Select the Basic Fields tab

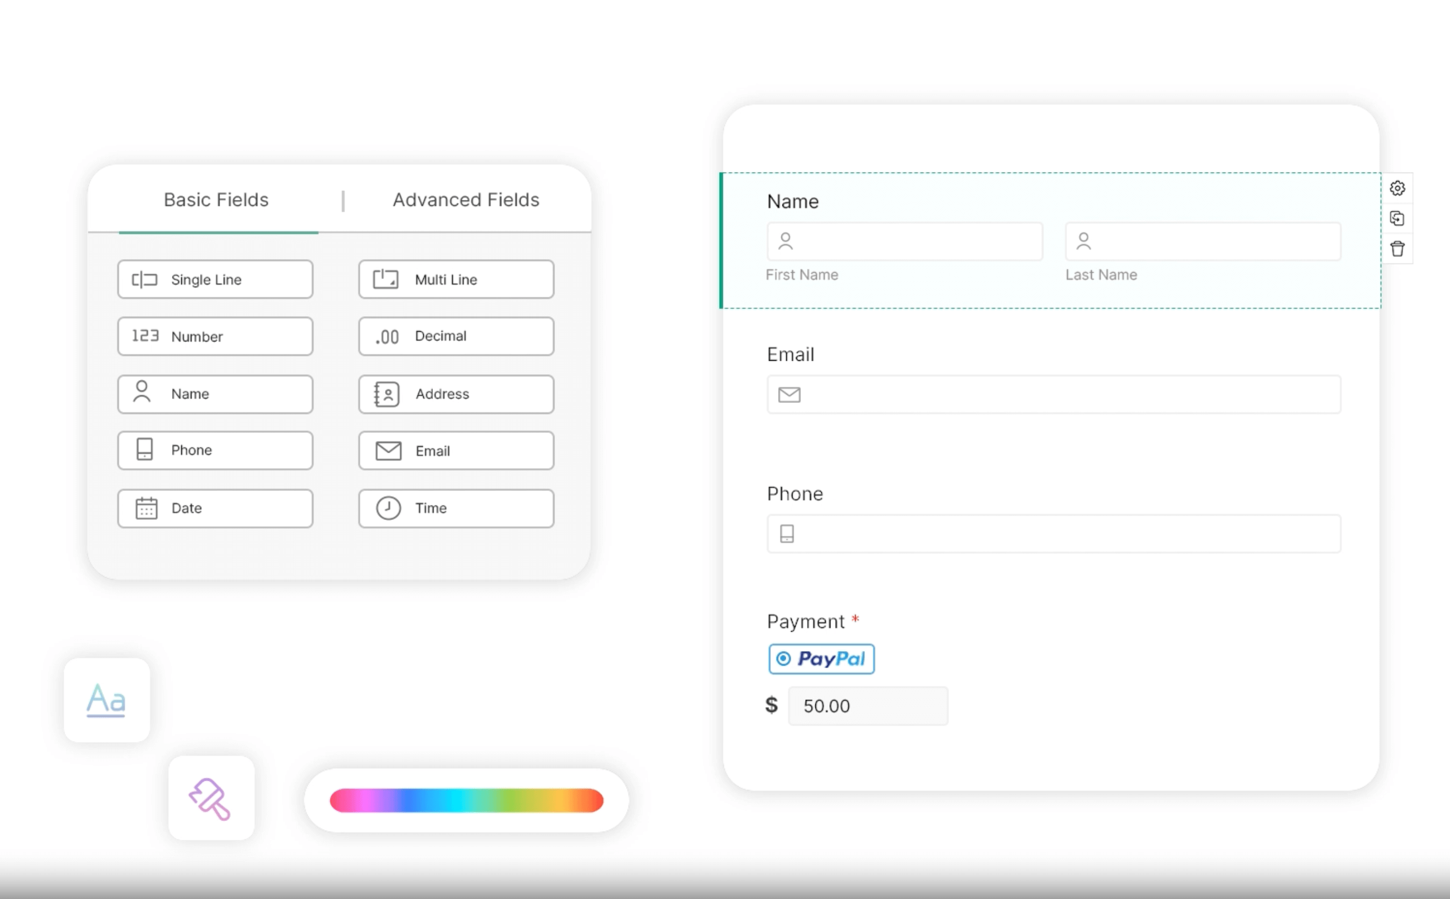pyautogui.click(x=217, y=200)
